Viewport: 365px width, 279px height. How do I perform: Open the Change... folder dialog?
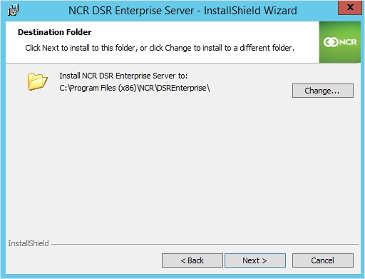(x=323, y=91)
